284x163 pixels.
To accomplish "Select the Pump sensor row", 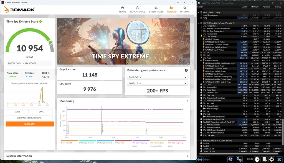I will click(x=239, y=18).
